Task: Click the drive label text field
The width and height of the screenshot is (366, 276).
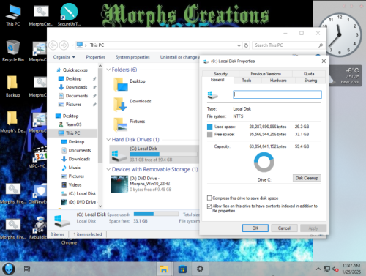Action: click(277, 94)
